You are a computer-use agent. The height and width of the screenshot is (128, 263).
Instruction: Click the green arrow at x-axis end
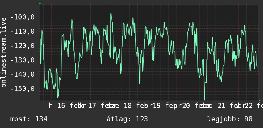point(259,100)
